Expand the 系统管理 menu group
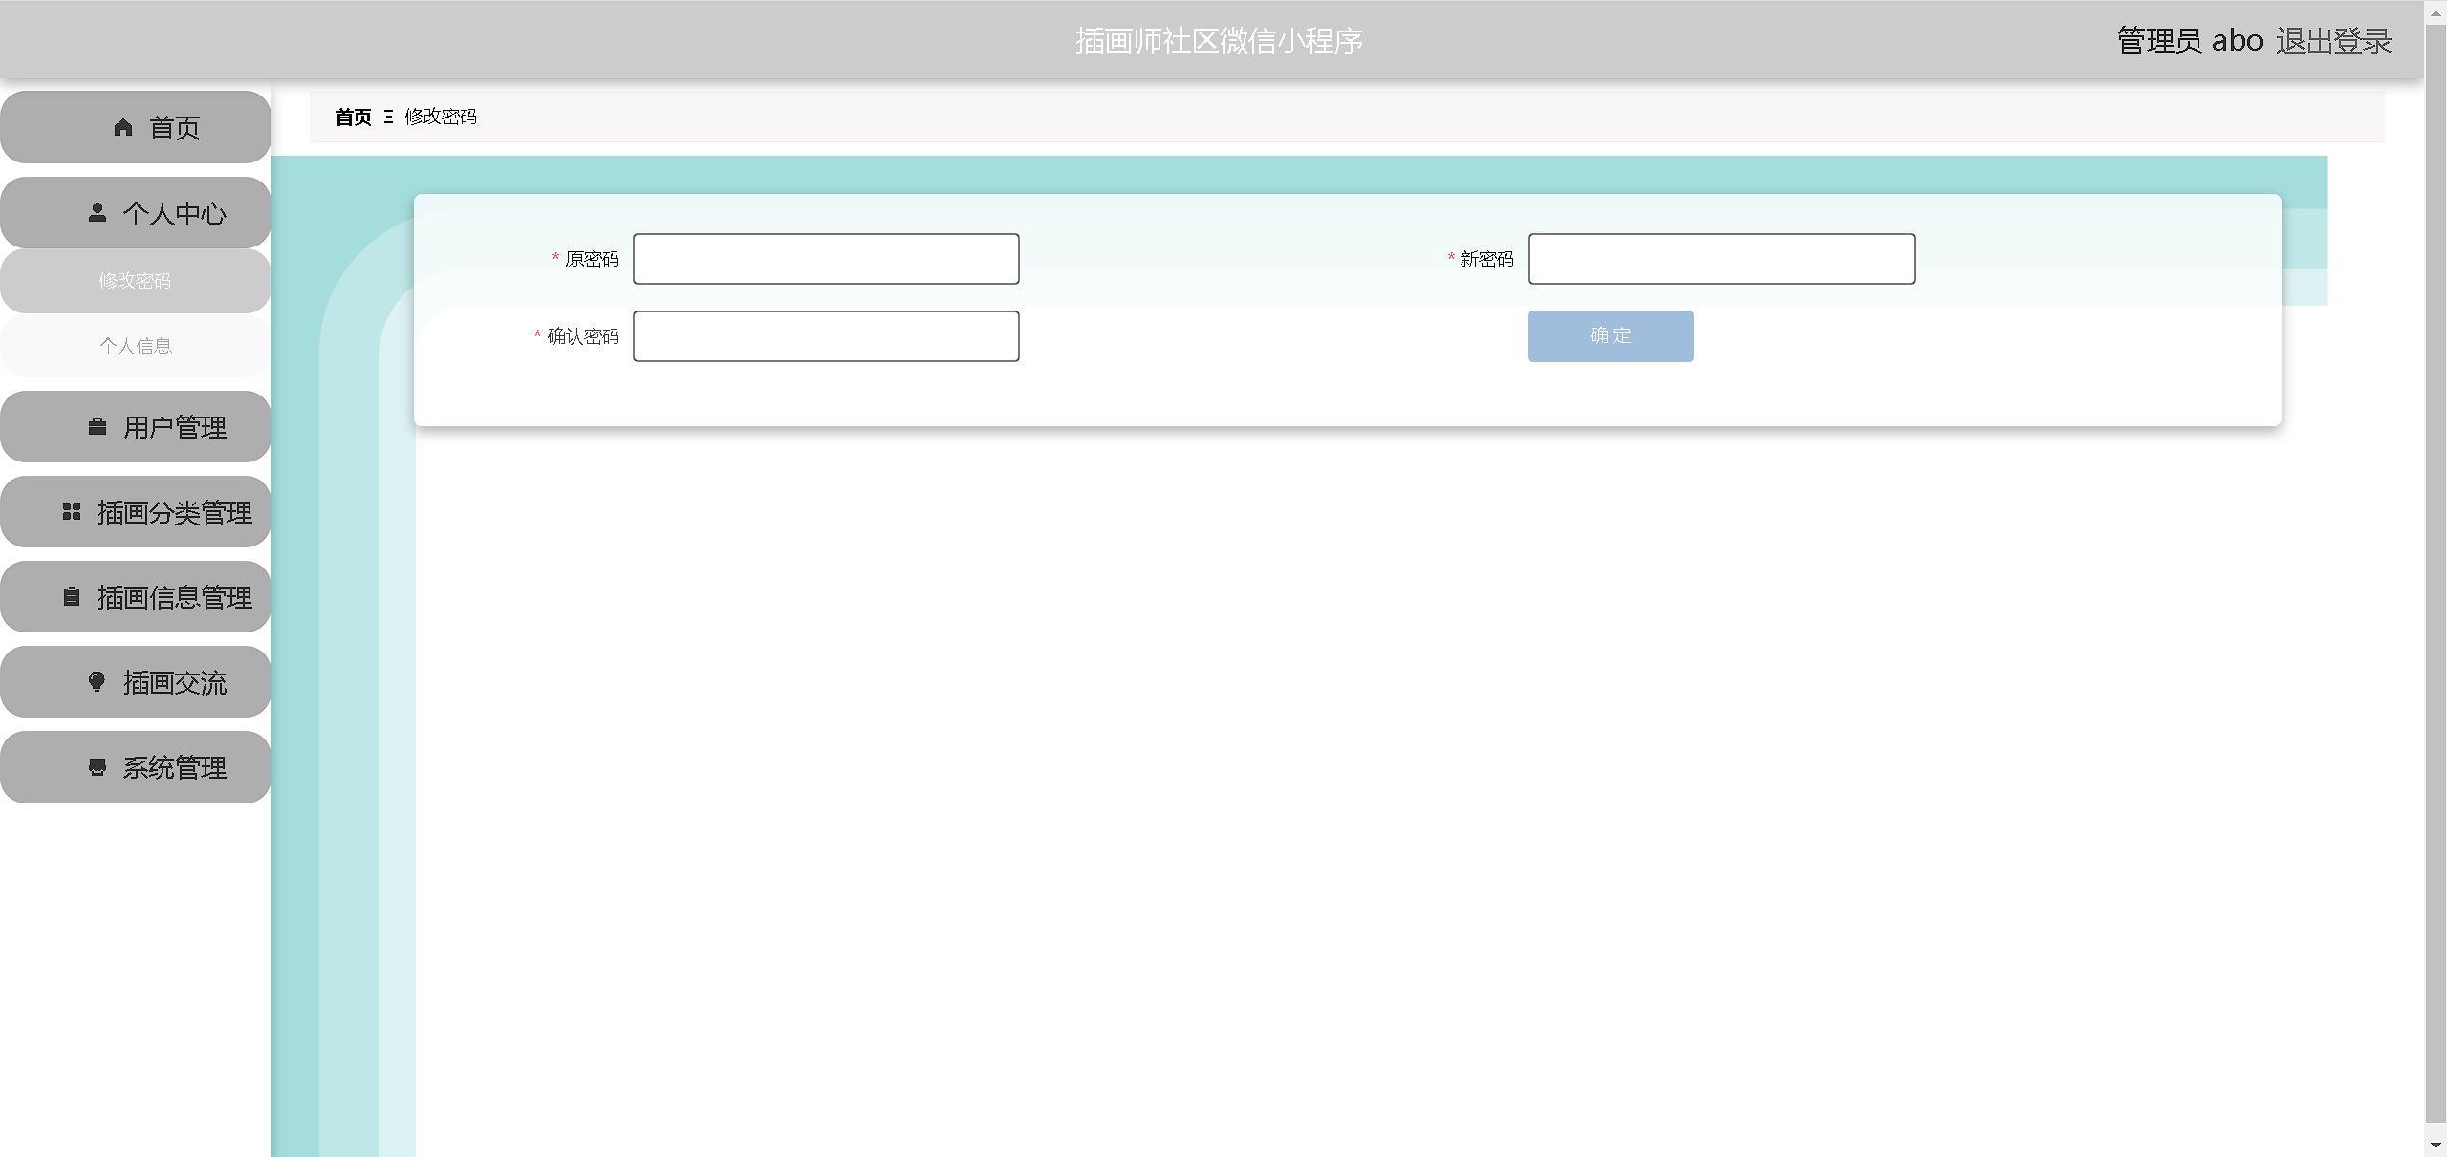Viewport: 2447px width, 1157px height. pyautogui.click(x=175, y=767)
